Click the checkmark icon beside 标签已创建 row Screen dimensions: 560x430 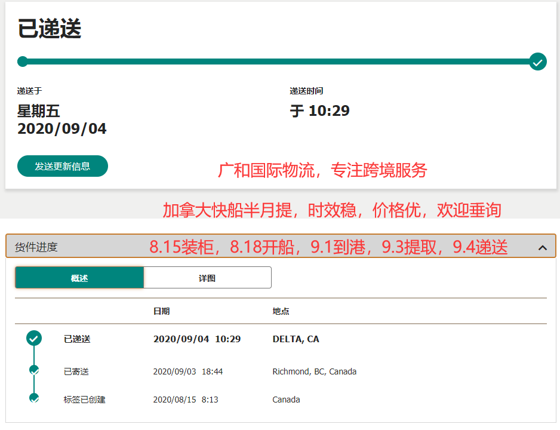34,398
